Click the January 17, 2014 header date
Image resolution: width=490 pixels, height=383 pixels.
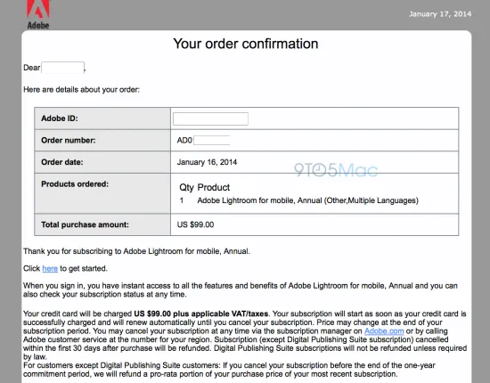(x=440, y=14)
